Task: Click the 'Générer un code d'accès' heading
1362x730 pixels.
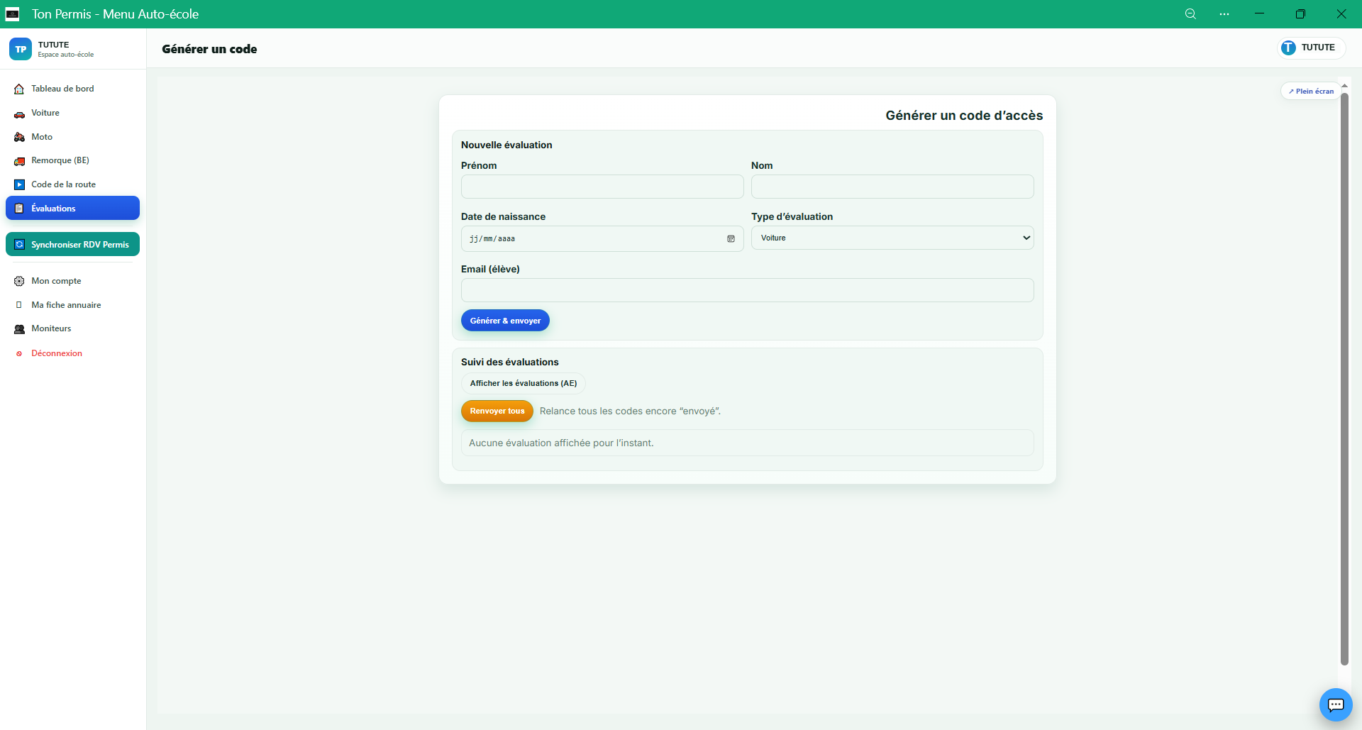Action: click(x=964, y=116)
